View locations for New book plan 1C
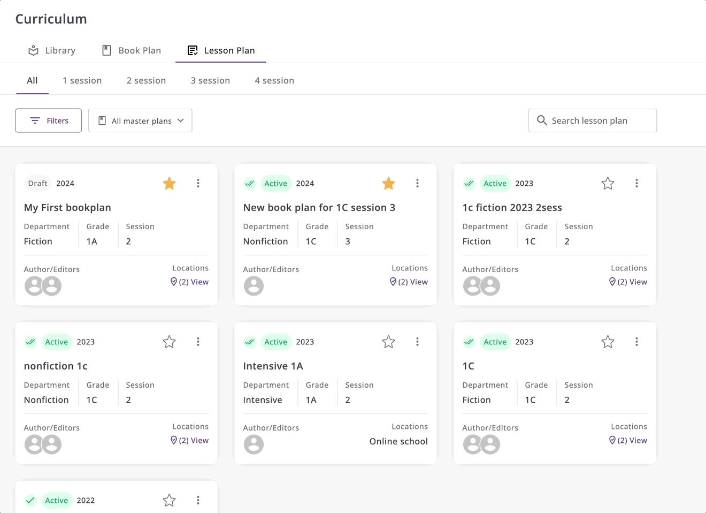 pos(409,282)
